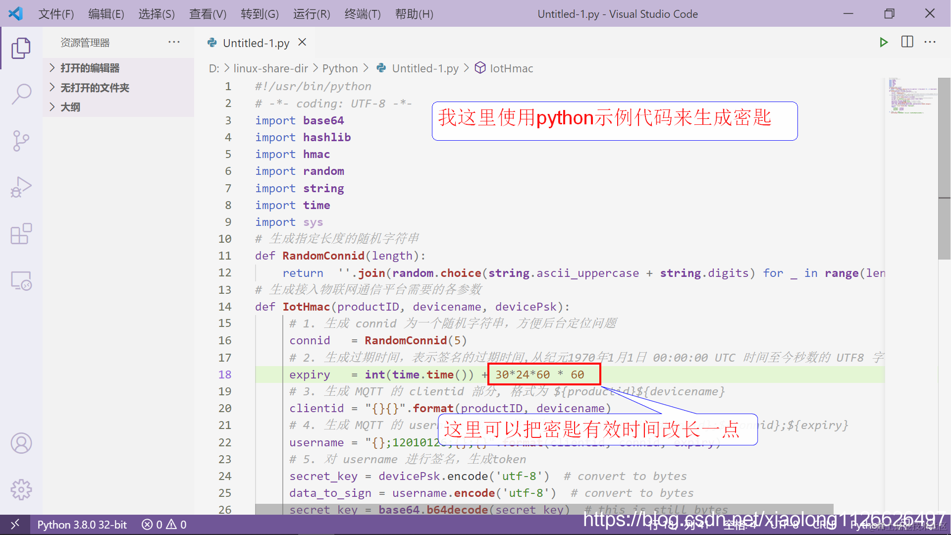Run the Python file with play button
This screenshot has height=535, width=951.
coord(883,43)
